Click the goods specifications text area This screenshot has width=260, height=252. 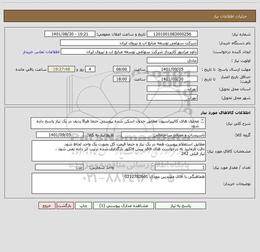click(119, 151)
